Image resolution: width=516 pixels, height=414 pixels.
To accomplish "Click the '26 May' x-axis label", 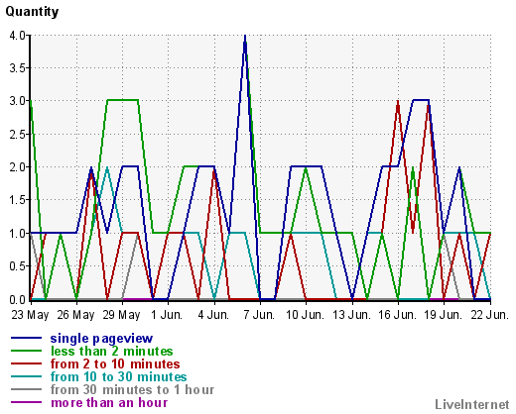I will (75, 315).
